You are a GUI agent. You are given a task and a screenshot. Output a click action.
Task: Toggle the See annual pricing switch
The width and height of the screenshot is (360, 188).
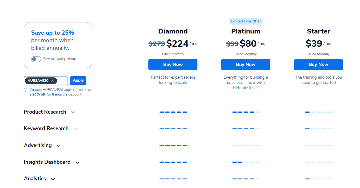(36, 59)
